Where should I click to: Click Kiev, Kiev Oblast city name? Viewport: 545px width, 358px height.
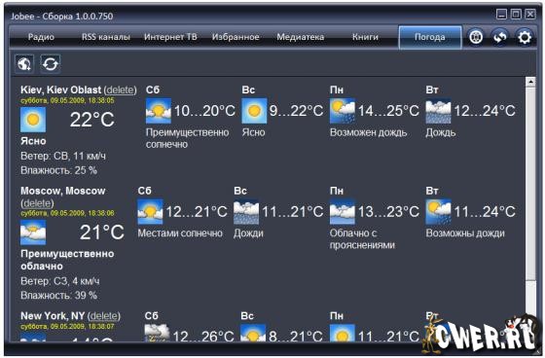click(60, 90)
